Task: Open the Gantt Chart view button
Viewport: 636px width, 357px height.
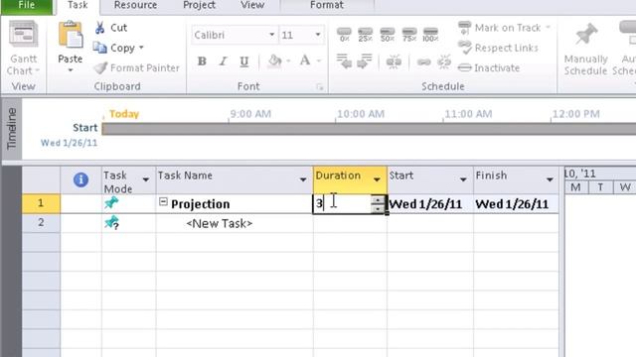Action: pyautogui.click(x=24, y=48)
